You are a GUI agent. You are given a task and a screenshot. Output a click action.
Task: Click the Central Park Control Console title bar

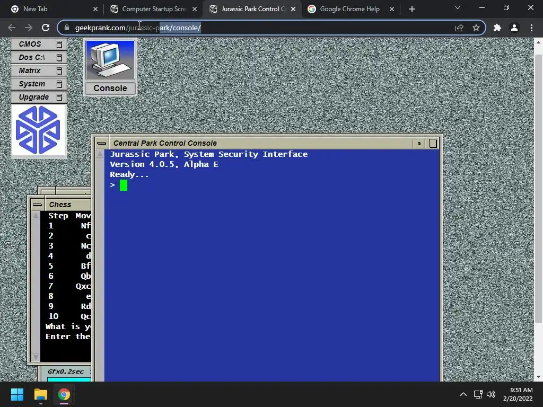pos(260,143)
